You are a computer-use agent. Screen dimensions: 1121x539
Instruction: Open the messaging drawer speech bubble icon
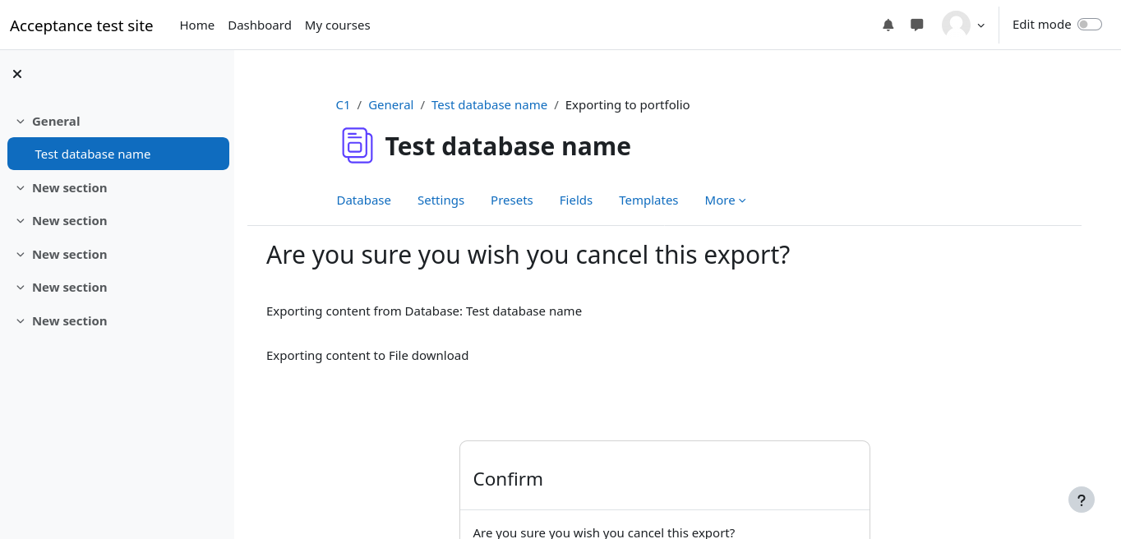pyautogui.click(x=917, y=25)
